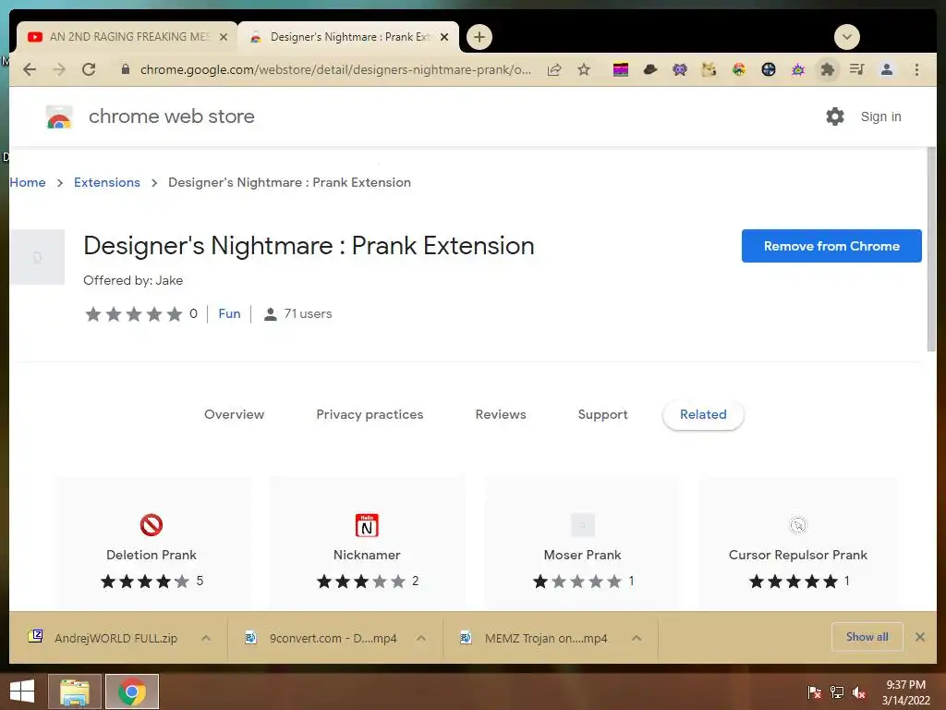Open the Action Center flag icon
This screenshot has height=710, width=946.
pos(814,692)
